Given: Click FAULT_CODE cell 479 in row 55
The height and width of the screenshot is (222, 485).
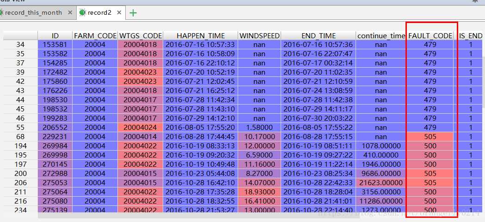Looking at the screenshot, I should 430,127.
